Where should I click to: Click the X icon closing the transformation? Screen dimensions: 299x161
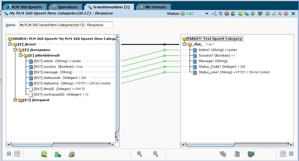(292, 14)
